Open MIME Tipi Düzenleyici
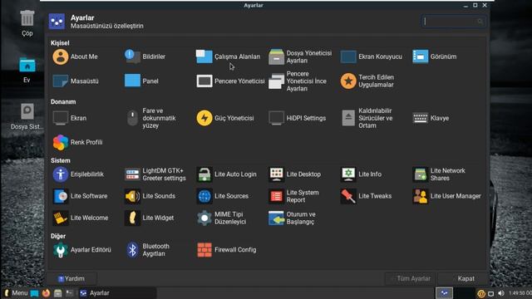 click(x=222, y=218)
